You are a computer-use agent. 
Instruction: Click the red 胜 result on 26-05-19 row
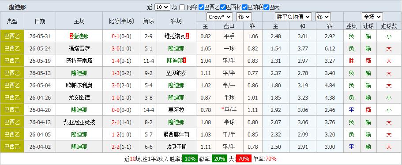351,61
